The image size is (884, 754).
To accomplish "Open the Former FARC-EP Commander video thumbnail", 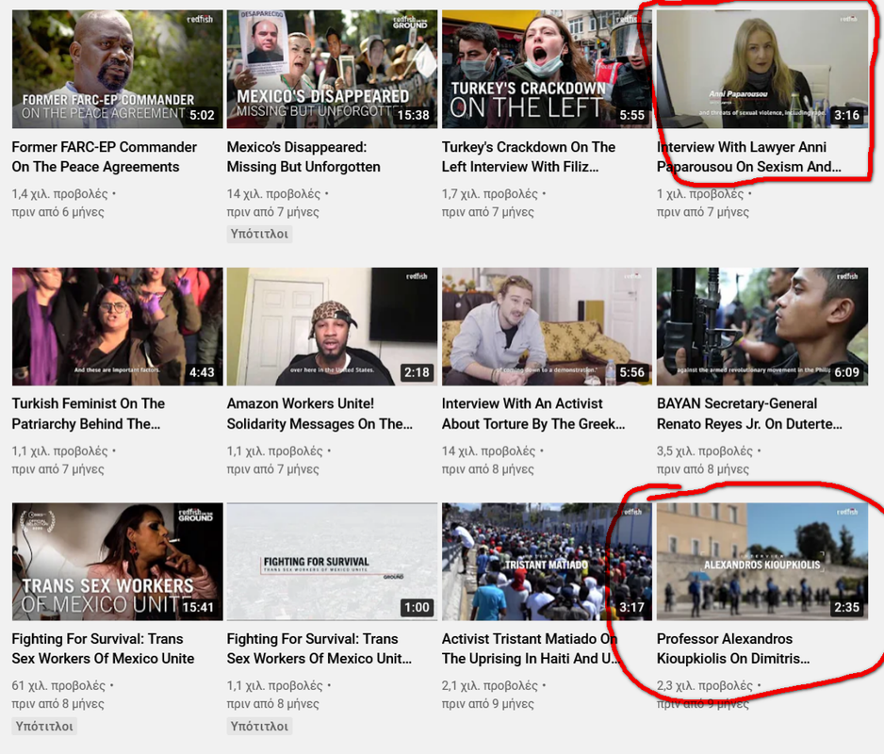I will tap(117, 69).
